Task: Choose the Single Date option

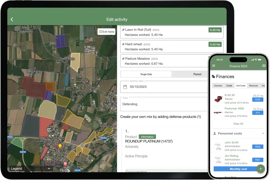Action: coord(146,74)
